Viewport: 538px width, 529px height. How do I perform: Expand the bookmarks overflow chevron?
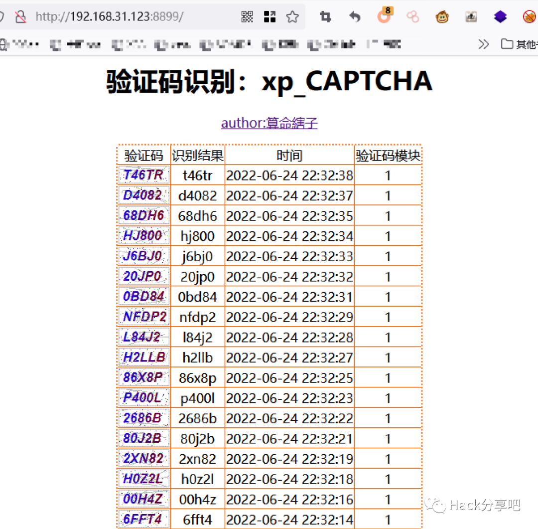click(484, 44)
